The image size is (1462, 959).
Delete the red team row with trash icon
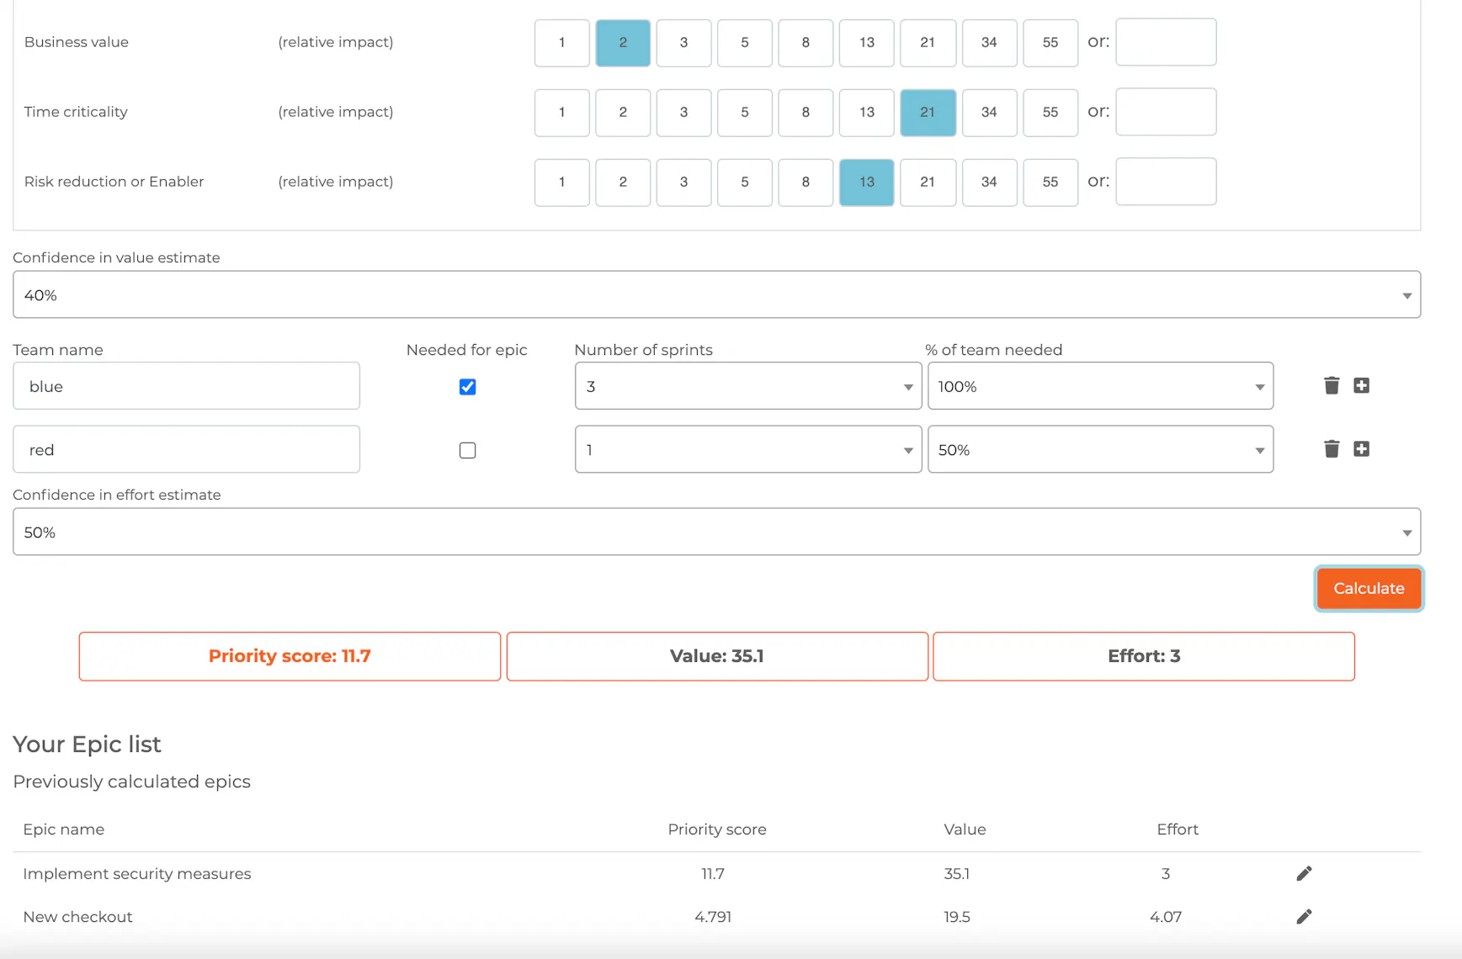[1332, 448]
